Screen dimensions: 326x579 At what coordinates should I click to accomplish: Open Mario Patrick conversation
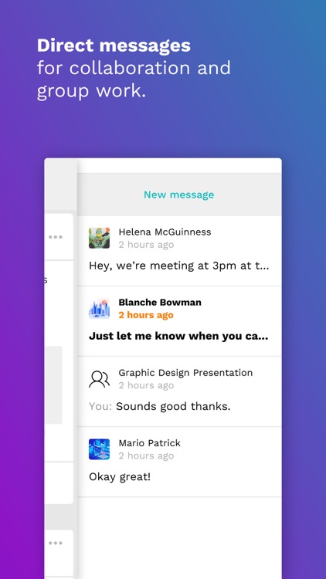(x=179, y=462)
